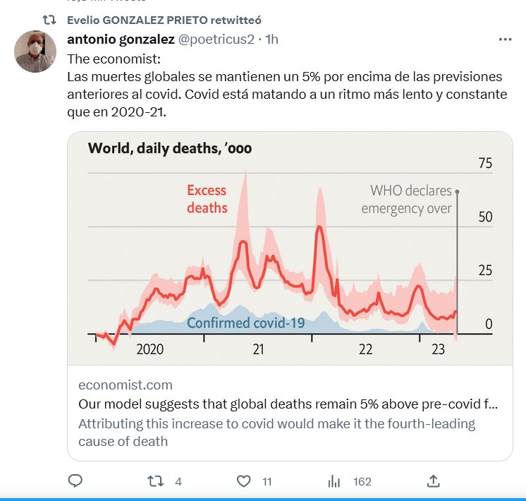Click the share upload arrow icon
Viewport: 526px width, 501px height.
(x=434, y=481)
